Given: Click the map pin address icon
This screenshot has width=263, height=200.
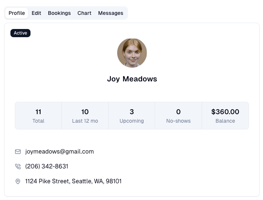Looking at the screenshot, I should (x=18, y=181).
